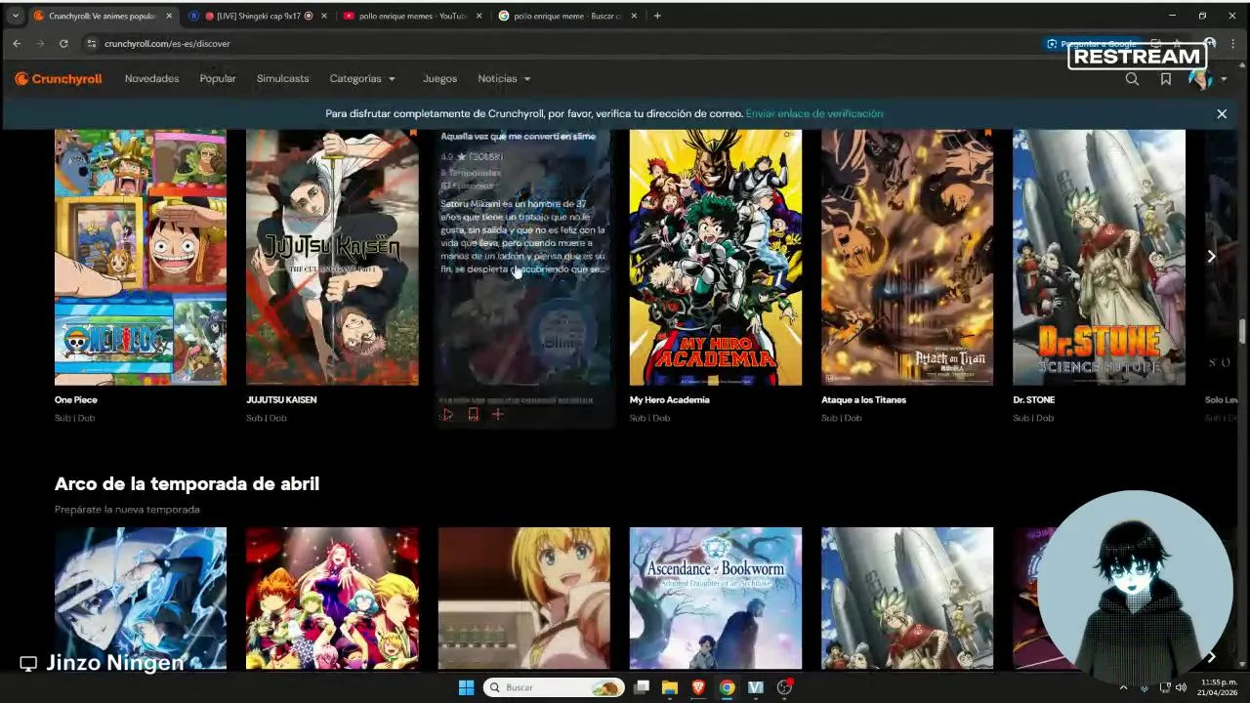The width and height of the screenshot is (1250, 703).
Task: Show hidden system tray icons
Action: point(1123,687)
